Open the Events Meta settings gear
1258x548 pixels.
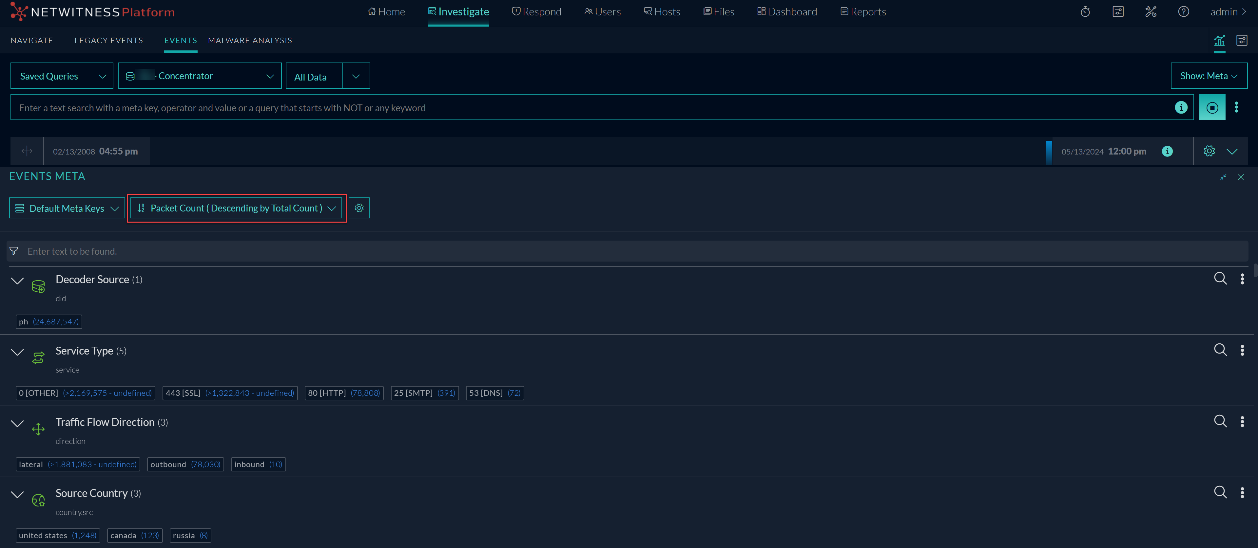(x=359, y=208)
